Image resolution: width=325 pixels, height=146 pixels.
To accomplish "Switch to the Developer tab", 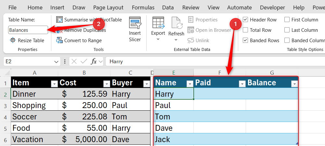I will tap(273, 8).
